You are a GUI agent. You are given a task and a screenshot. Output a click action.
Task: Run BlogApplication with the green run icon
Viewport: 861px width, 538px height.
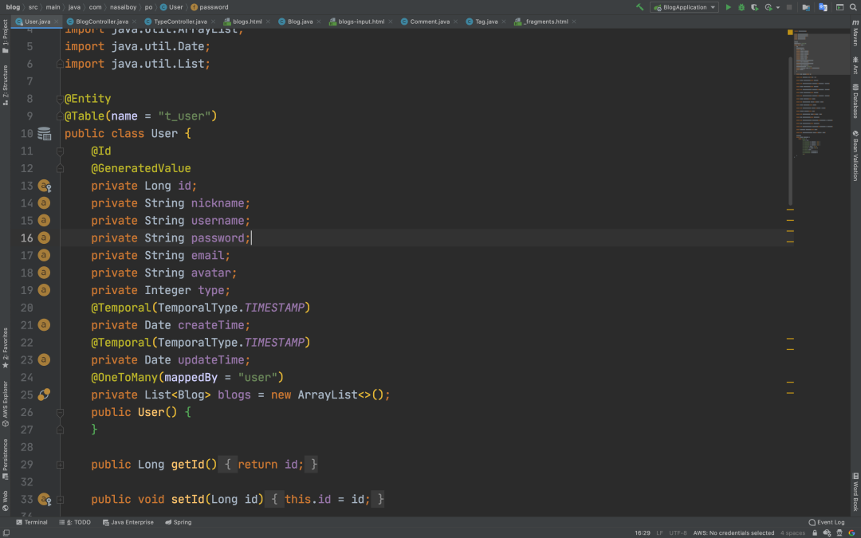[x=729, y=6]
